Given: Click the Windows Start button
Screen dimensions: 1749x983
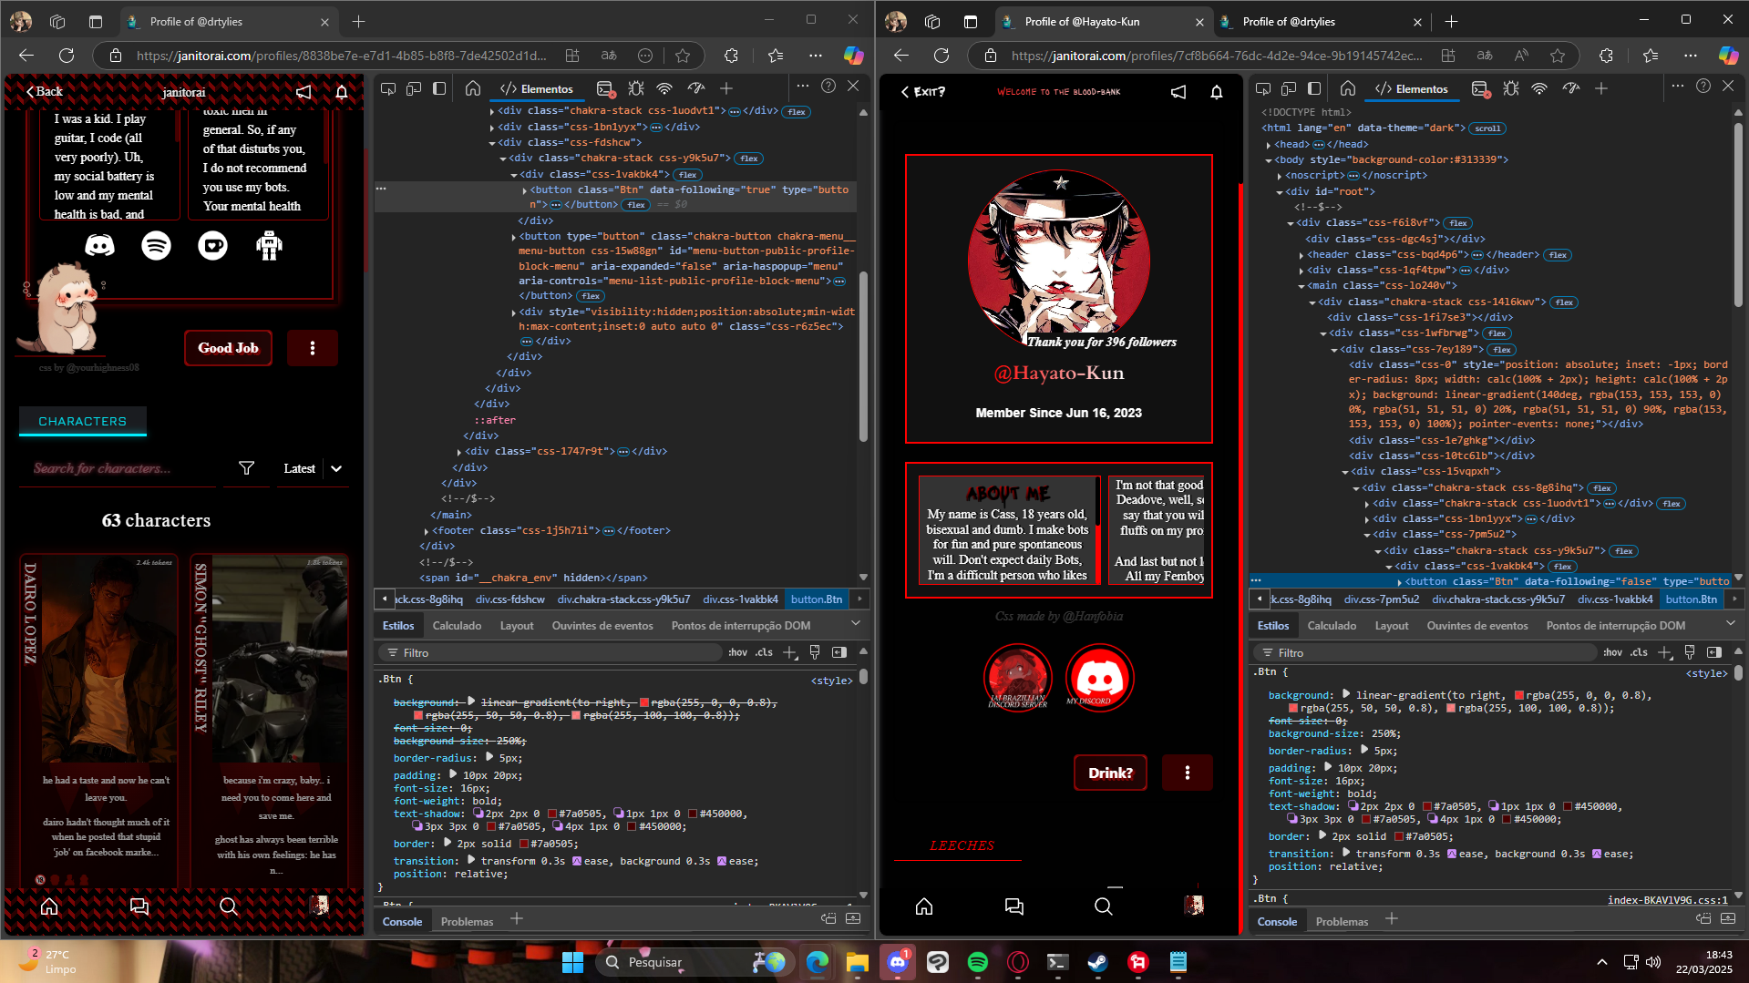Looking at the screenshot, I should pyautogui.click(x=572, y=962).
